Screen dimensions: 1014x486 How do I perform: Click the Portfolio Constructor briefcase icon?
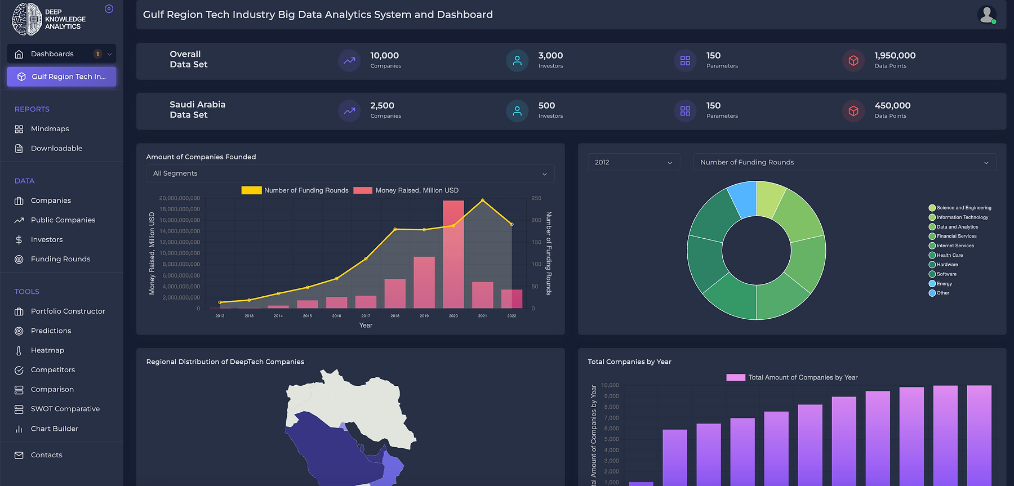tap(19, 311)
